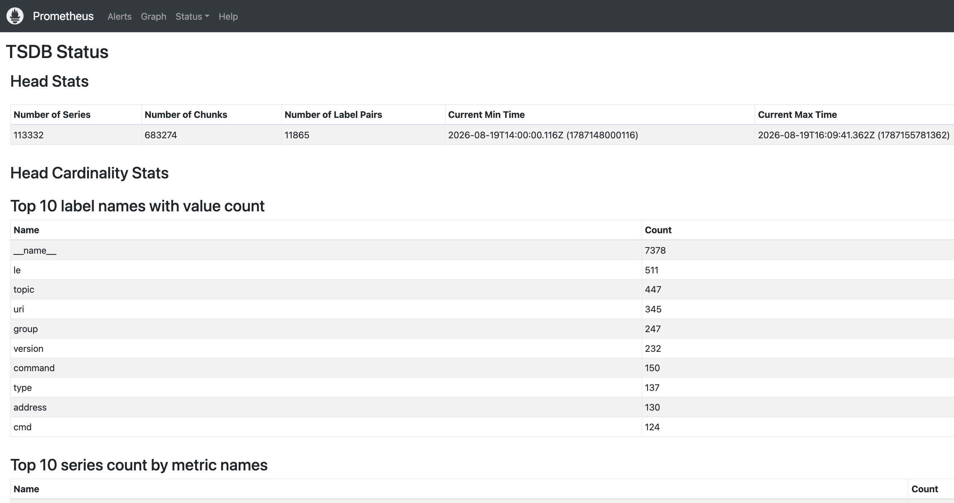Expand the Status dropdown menu

(192, 16)
